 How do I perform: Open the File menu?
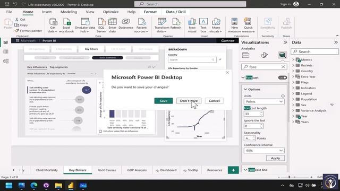point(9,12)
